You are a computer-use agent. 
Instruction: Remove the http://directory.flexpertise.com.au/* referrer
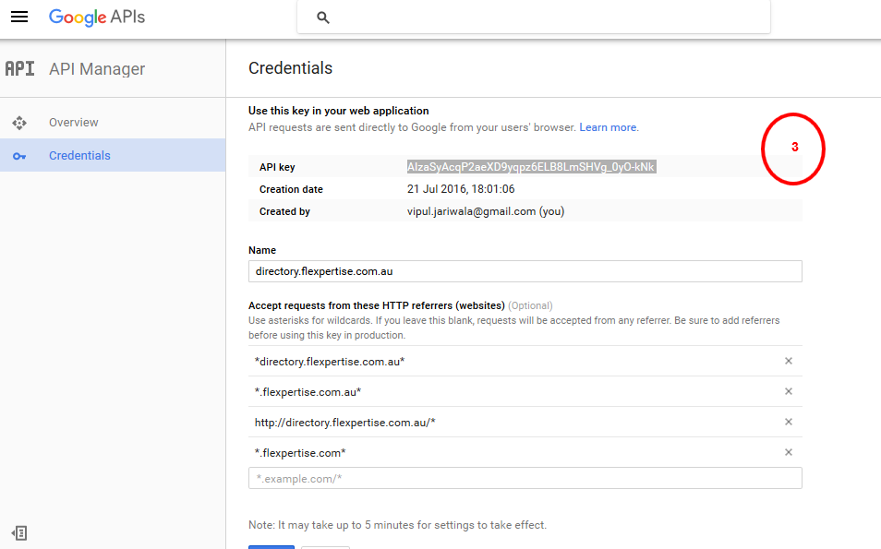pos(789,422)
